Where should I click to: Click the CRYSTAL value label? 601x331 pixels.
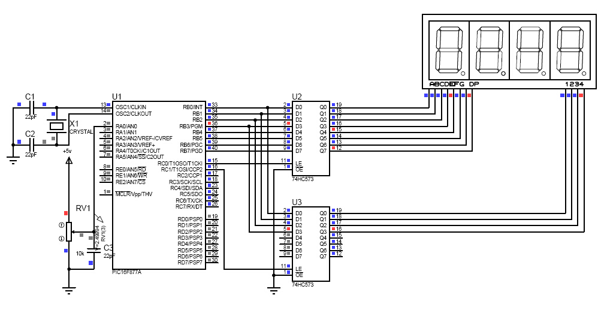pyautogui.click(x=81, y=132)
